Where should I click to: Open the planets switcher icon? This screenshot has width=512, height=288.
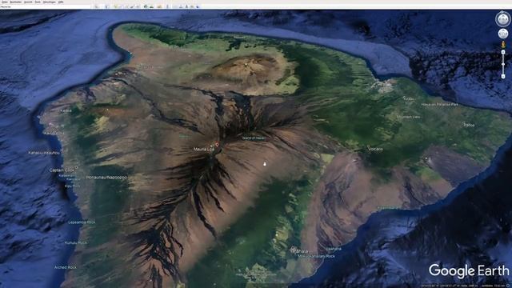160,6
